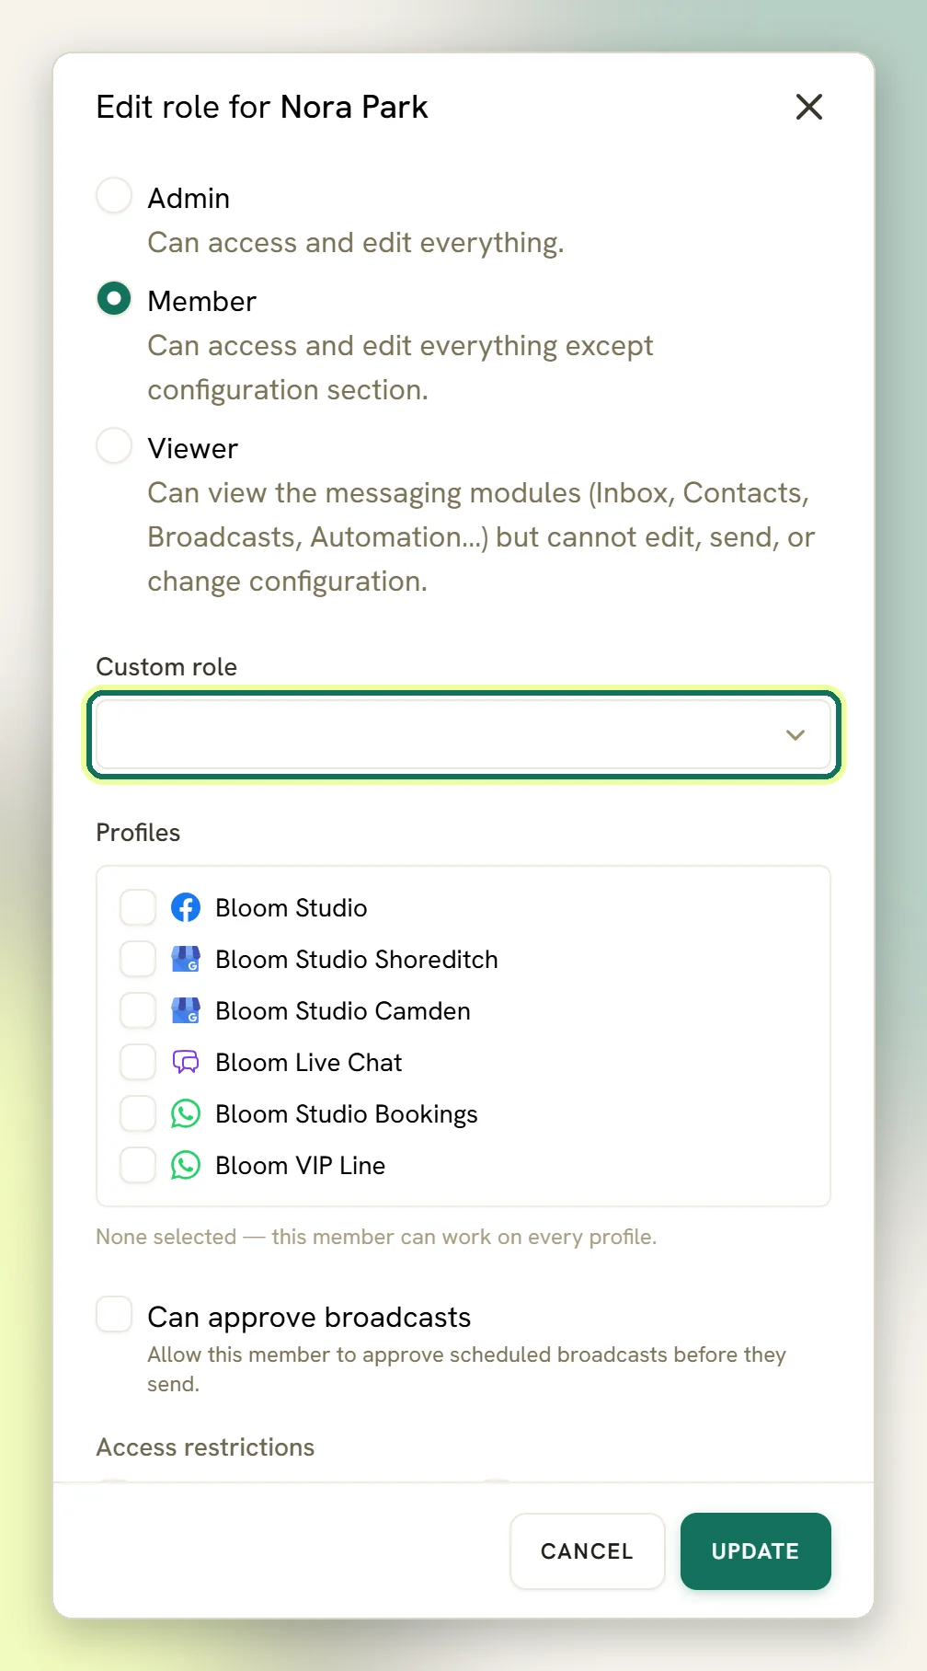Click the Google Business icon for Shoreditch
This screenshot has height=1671, width=927.
click(186, 959)
